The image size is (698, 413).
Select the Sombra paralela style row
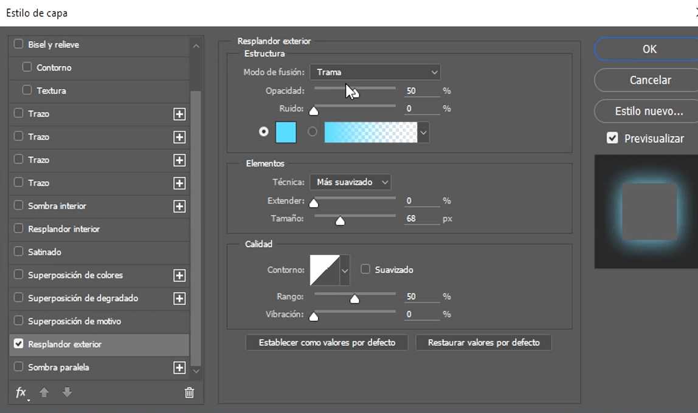pos(99,367)
